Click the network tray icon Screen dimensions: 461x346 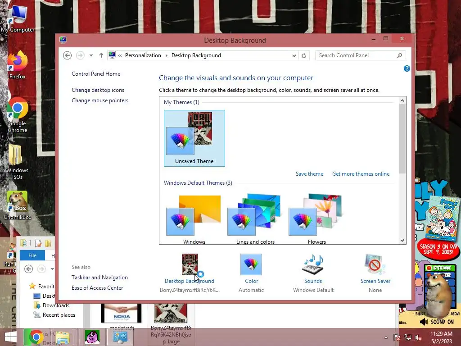tap(407, 337)
